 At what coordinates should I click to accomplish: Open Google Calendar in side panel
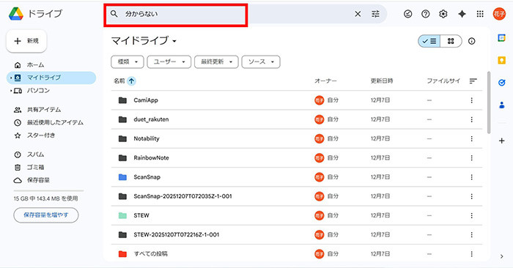(x=501, y=38)
